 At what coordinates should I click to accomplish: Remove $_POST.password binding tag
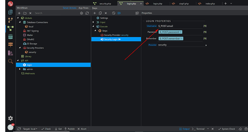pyautogui.click(x=180, y=32)
